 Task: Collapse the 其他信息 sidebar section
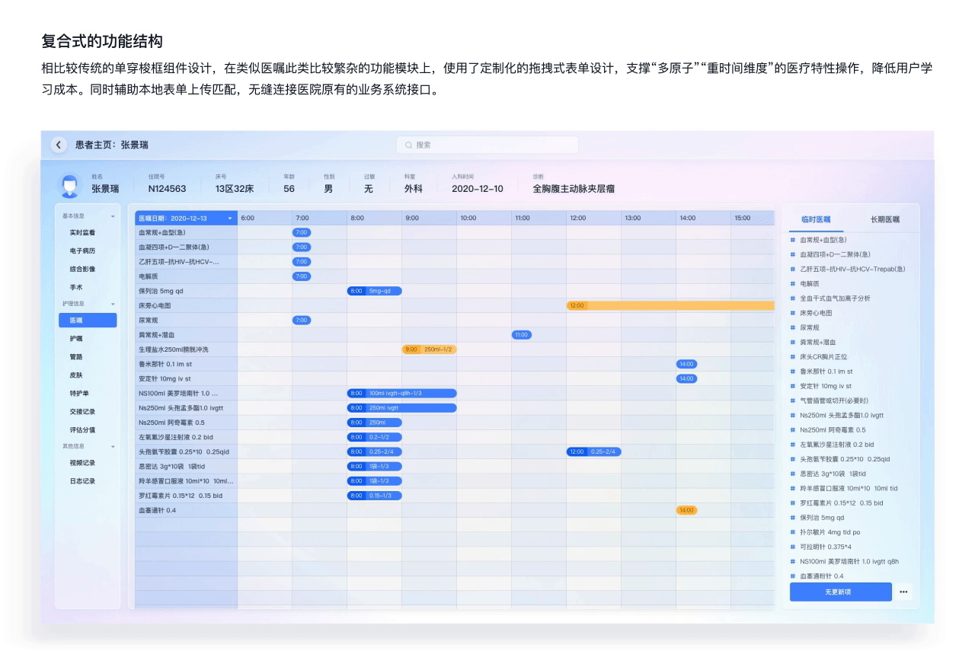point(113,446)
